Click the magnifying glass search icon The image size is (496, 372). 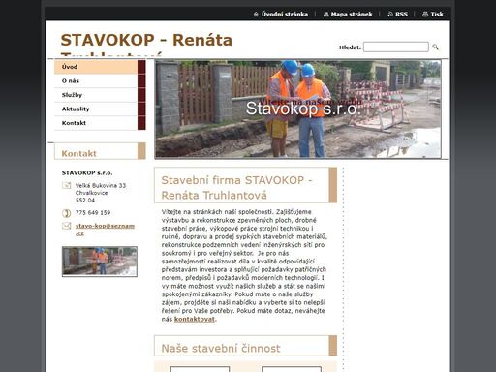tap(435, 47)
